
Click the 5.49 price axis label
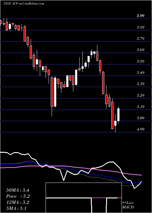(140, 72)
